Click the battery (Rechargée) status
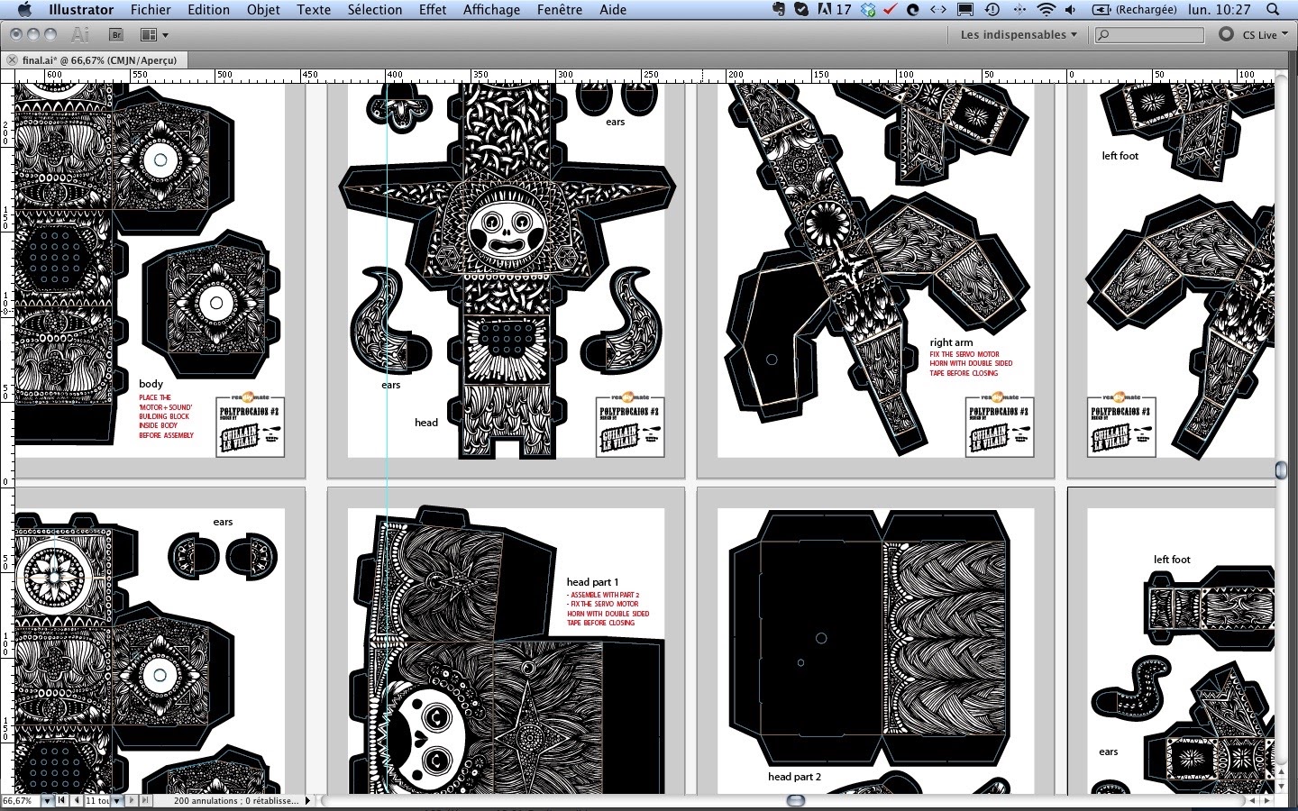The width and height of the screenshot is (1298, 811). point(1134,10)
